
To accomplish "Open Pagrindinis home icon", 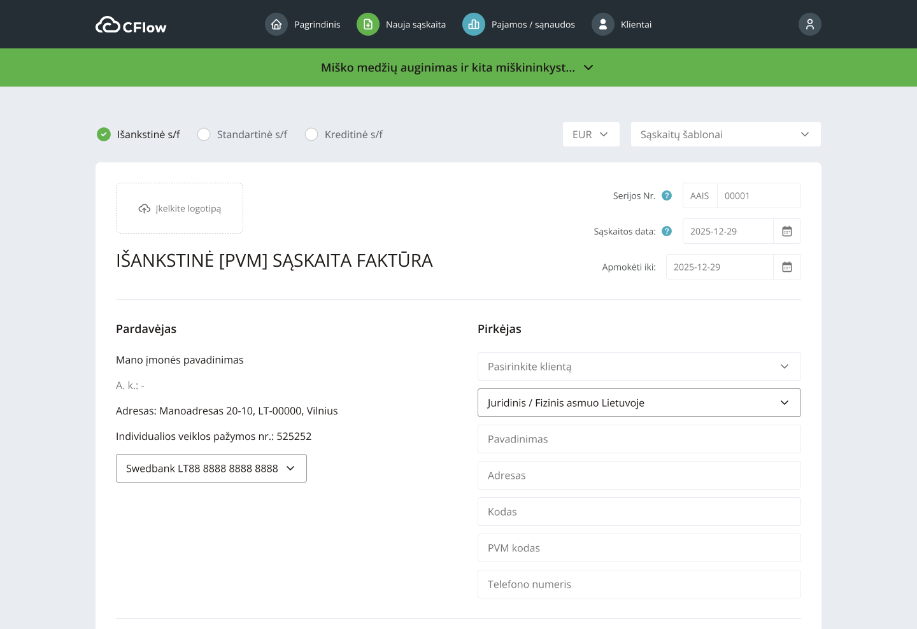I will 276,24.
